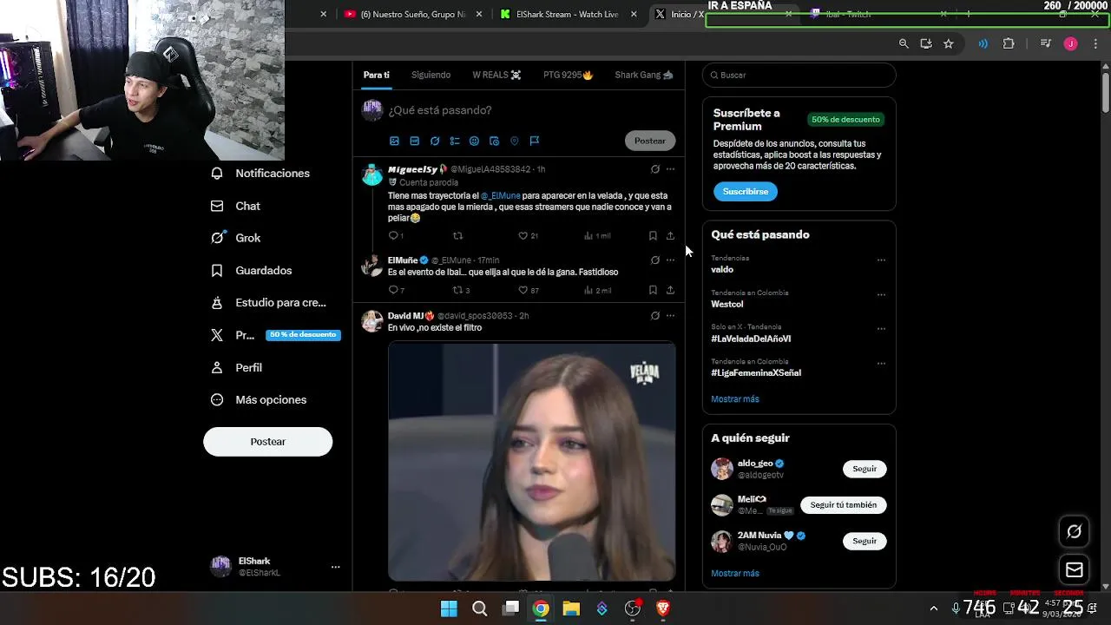Click Grok icon on MigueelSy post
Screen dimensions: 1111x625
click(655, 169)
